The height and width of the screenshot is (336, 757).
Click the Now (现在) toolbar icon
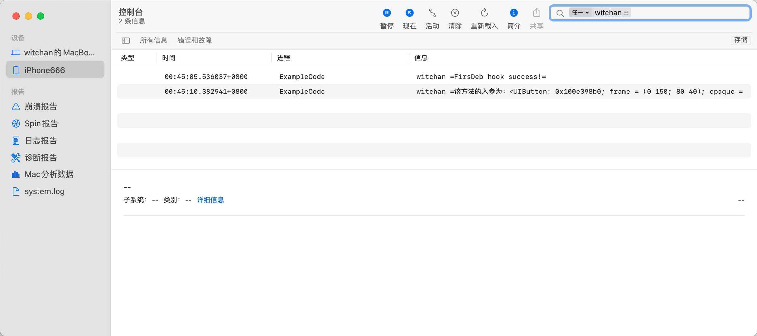[409, 13]
